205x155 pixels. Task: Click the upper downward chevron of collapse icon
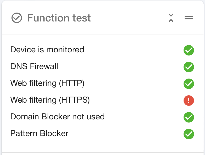pyautogui.click(x=171, y=15)
